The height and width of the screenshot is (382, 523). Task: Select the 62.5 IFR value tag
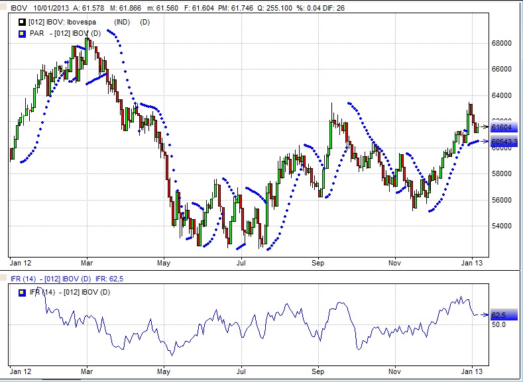(500, 316)
